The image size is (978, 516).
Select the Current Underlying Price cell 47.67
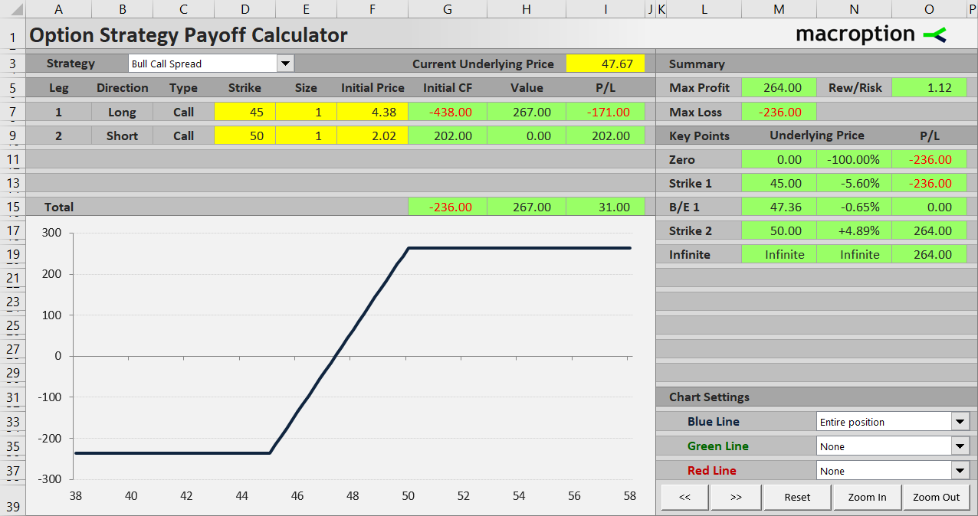click(606, 64)
